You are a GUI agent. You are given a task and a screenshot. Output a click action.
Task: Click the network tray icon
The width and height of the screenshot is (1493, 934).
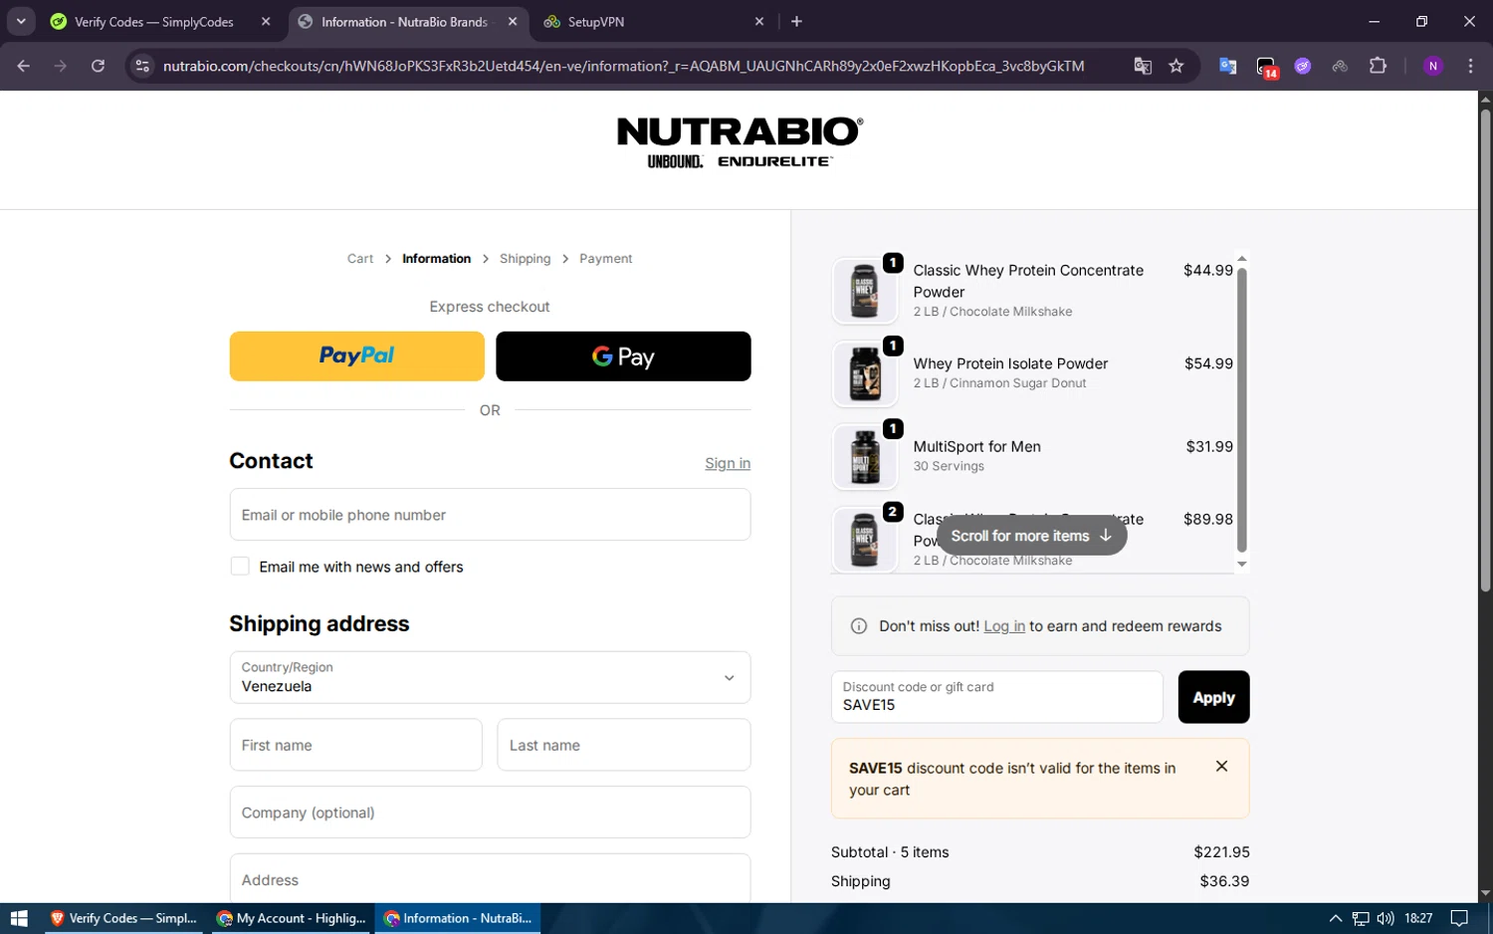pyautogui.click(x=1361, y=918)
